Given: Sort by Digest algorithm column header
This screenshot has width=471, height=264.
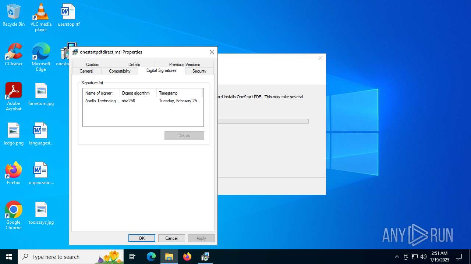Looking at the screenshot, I should click(x=138, y=93).
